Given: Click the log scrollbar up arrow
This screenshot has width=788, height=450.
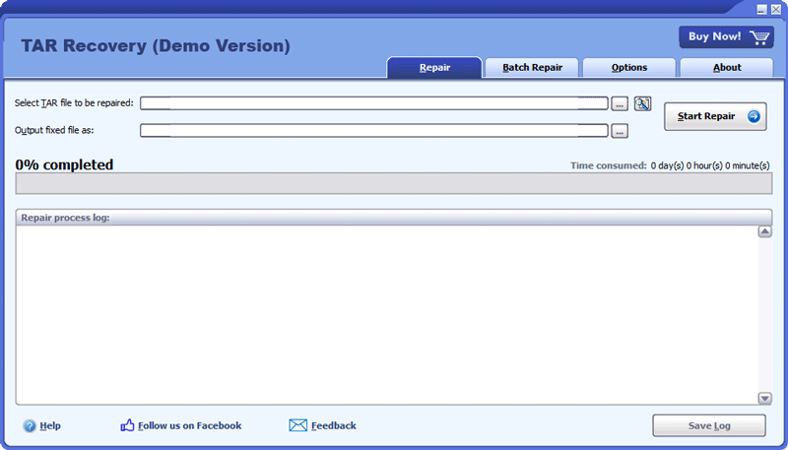Looking at the screenshot, I should (x=765, y=231).
